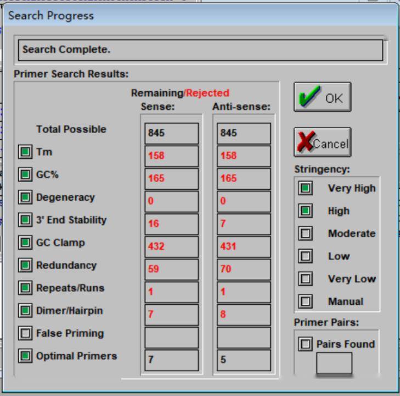Uncheck the GC% criterion checkbox
This screenshot has width=400, height=396.
25,175
